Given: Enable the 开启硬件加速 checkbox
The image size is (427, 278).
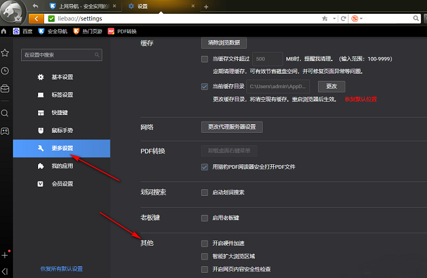Looking at the screenshot, I should (x=204, y=243).
